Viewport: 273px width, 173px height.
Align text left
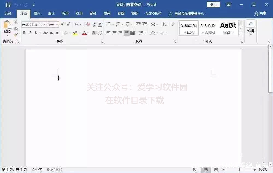click(x=108, y=33)
